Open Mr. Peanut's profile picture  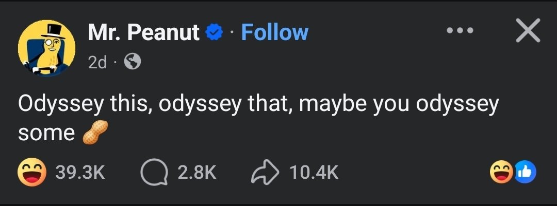(x=46, y=48)
